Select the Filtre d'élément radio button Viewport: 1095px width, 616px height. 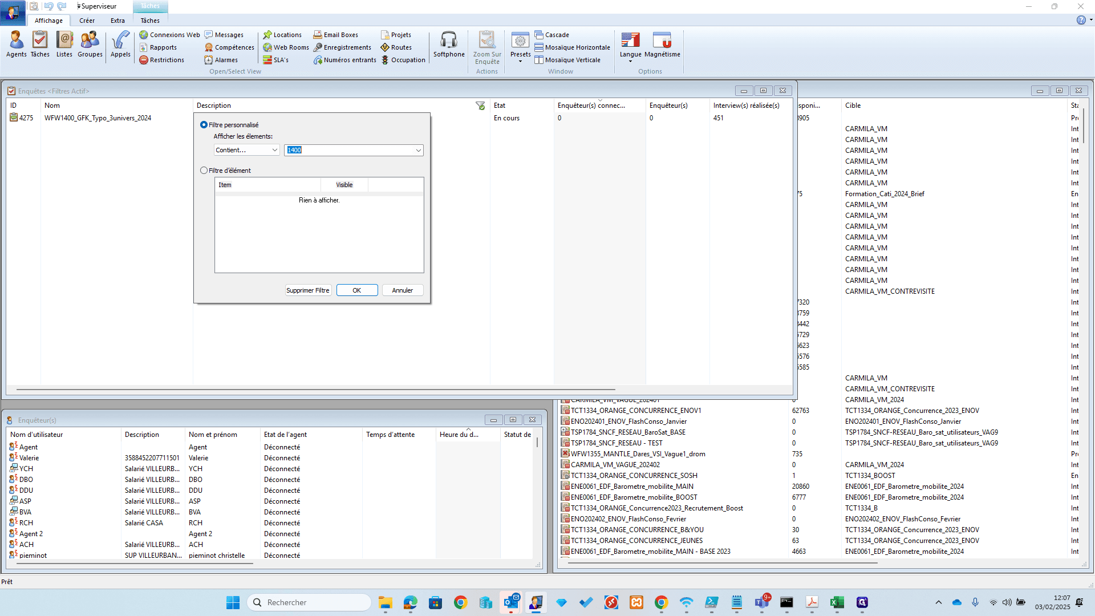click(x=204, y=171)
